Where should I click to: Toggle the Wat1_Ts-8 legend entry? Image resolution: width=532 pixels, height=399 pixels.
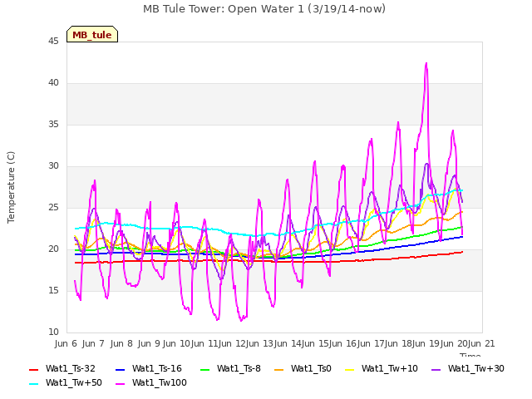click(230, 369)
